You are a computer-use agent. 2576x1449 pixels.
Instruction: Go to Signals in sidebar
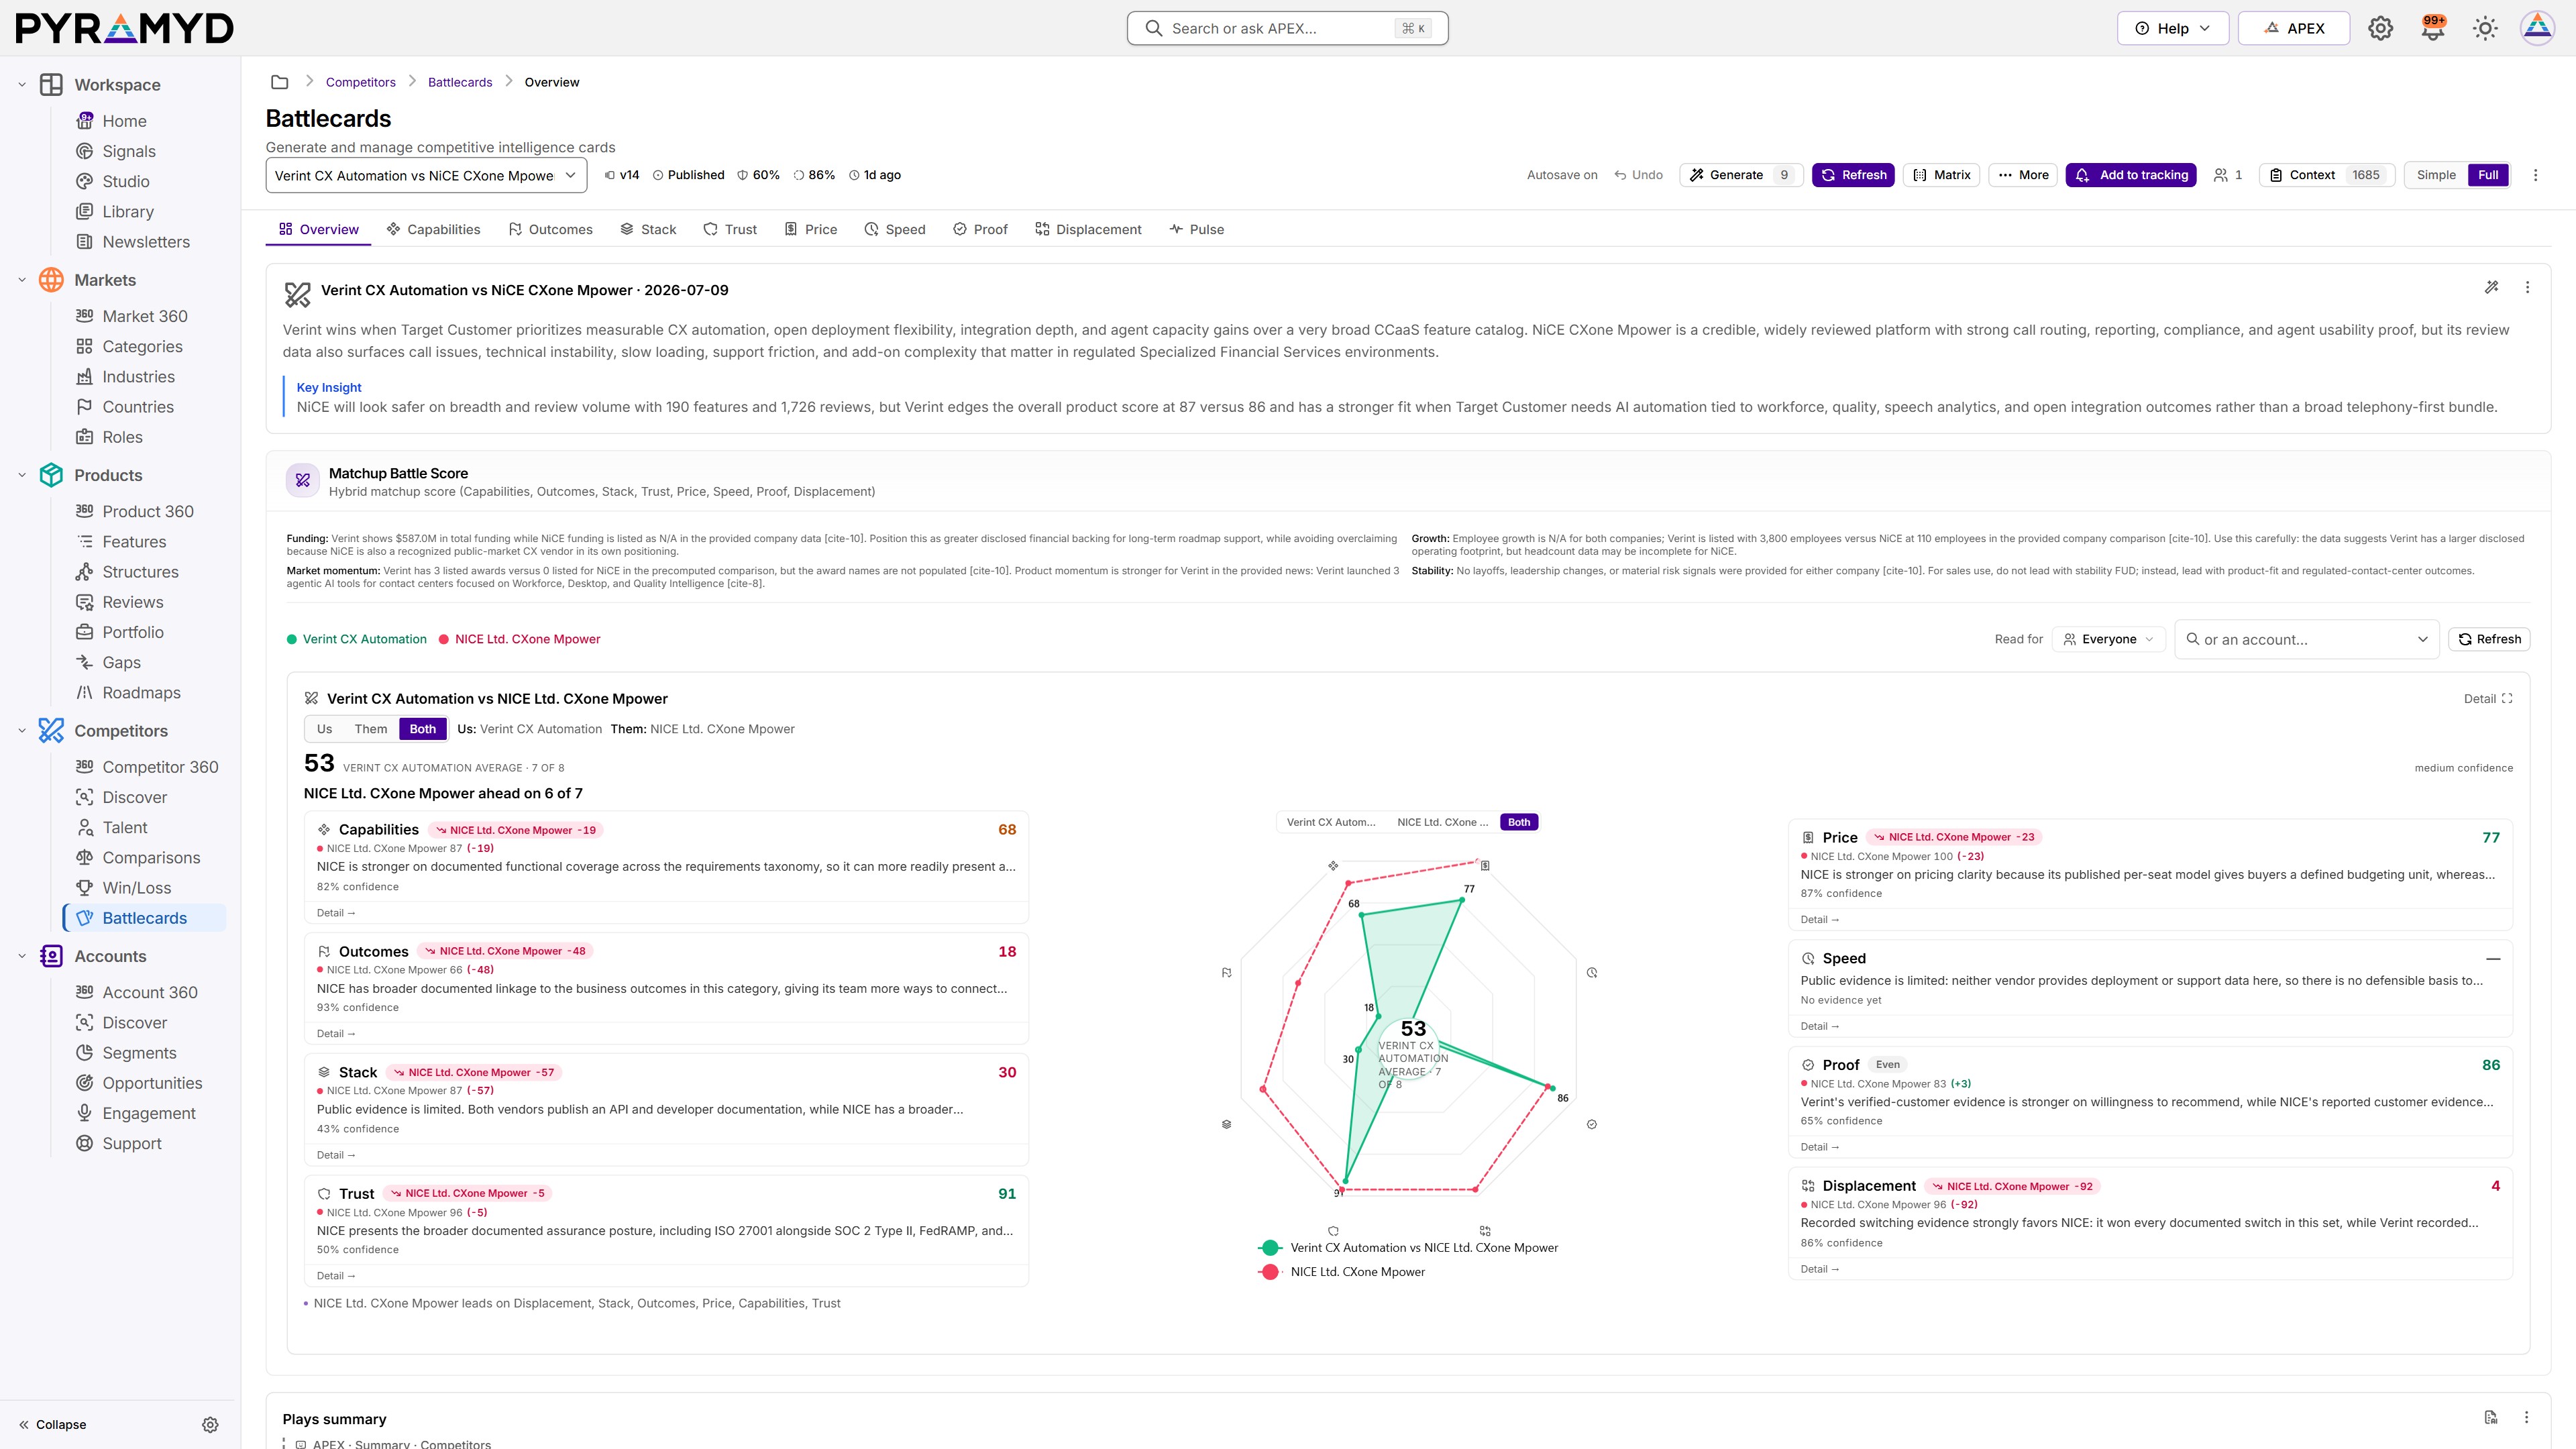pyautogui.click(x=129, y=151)
